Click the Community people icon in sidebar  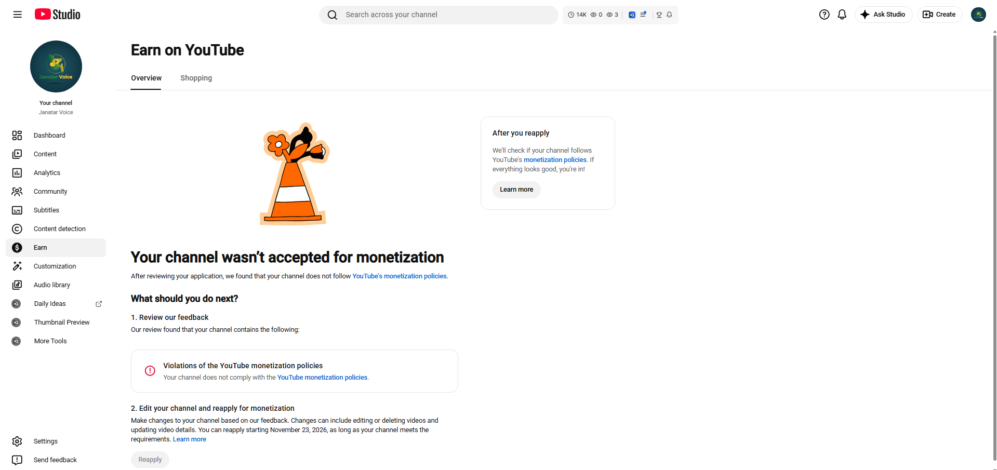pyautogui.click(x=17, y=192)
